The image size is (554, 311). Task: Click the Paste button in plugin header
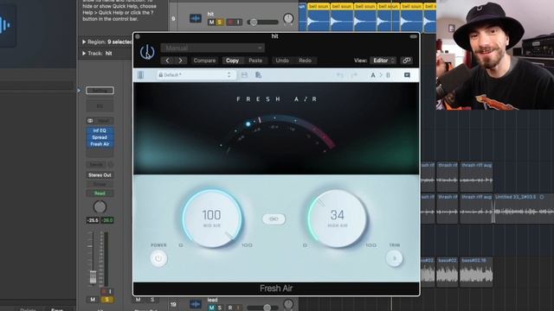(255, 60)
